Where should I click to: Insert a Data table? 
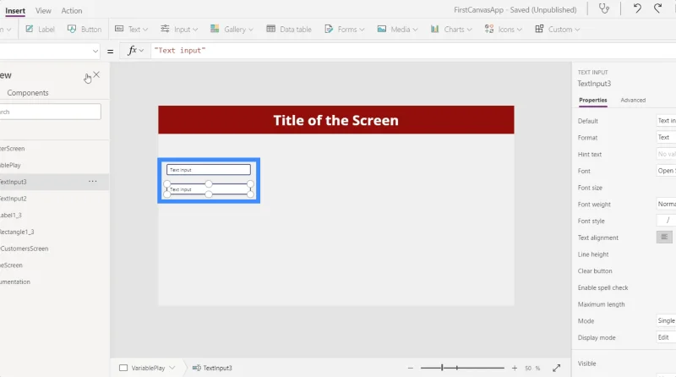click(x=289, y=30)
